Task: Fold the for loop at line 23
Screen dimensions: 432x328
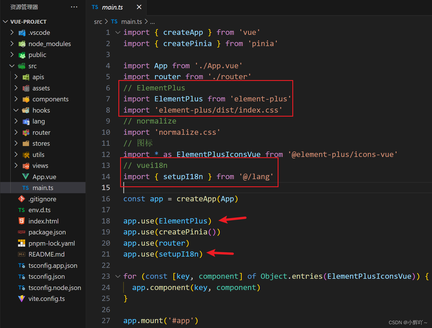Action: pyautogui.click(x=118, y=276)
